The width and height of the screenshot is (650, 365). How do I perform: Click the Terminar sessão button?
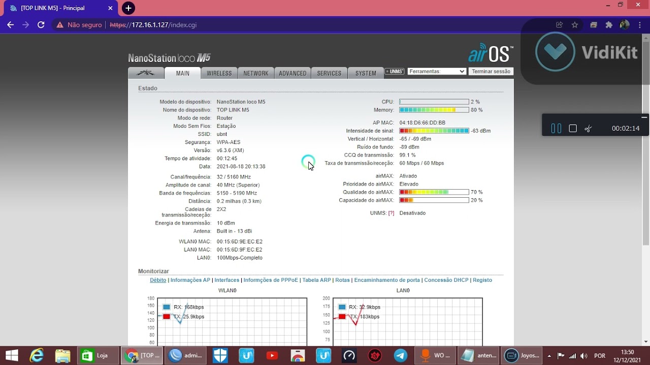coord(491,71)
